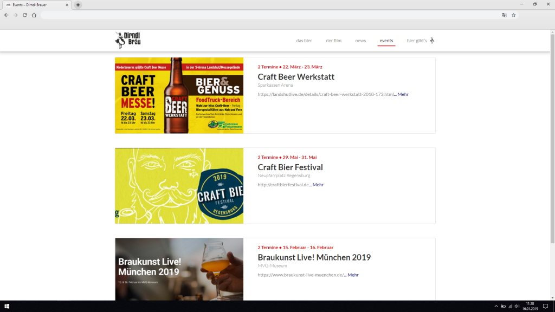The image size is (555, 312).
Task: Show hidden system tray icons
Action: tap(496, 307)
